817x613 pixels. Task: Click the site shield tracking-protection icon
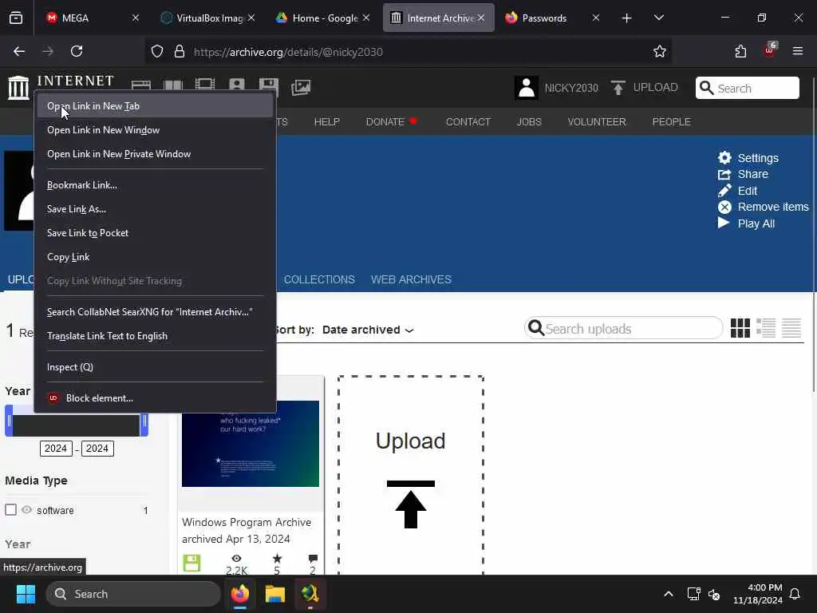tap(157, 51)
